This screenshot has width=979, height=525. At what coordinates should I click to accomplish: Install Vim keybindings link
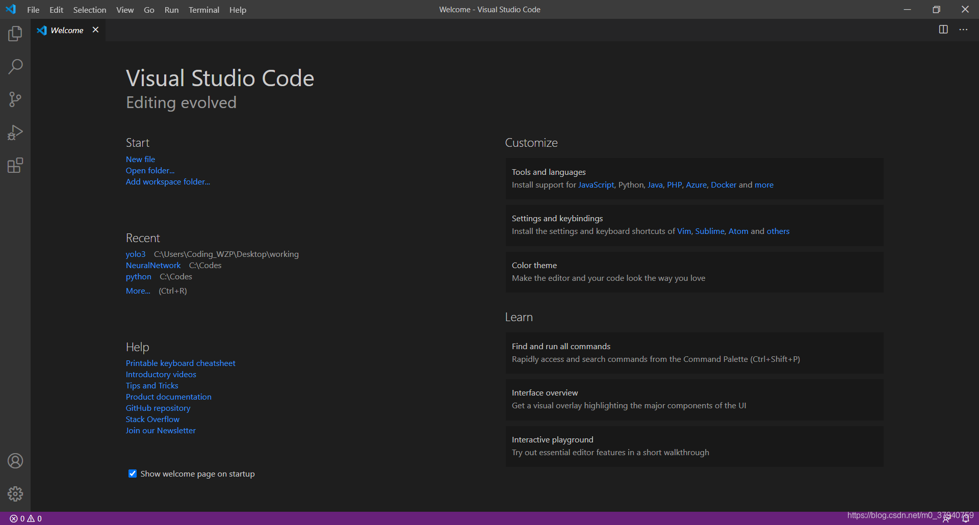(684, 231)
